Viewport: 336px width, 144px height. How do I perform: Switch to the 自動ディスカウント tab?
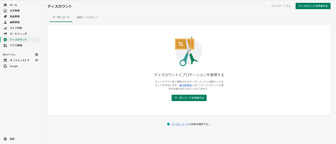tap(88, 17)
